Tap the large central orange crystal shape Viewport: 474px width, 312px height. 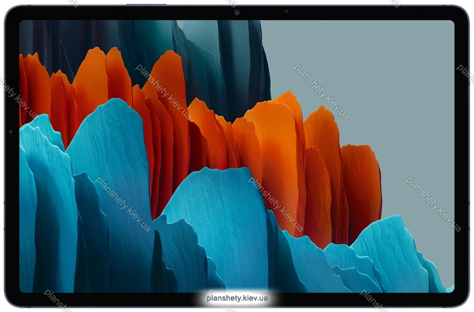point(272,142)
